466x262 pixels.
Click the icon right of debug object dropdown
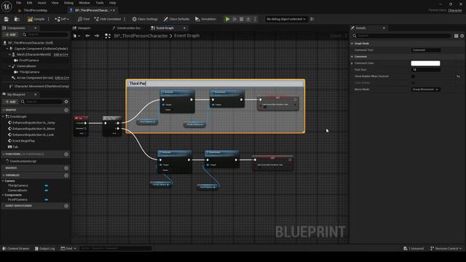click(312, 19)
